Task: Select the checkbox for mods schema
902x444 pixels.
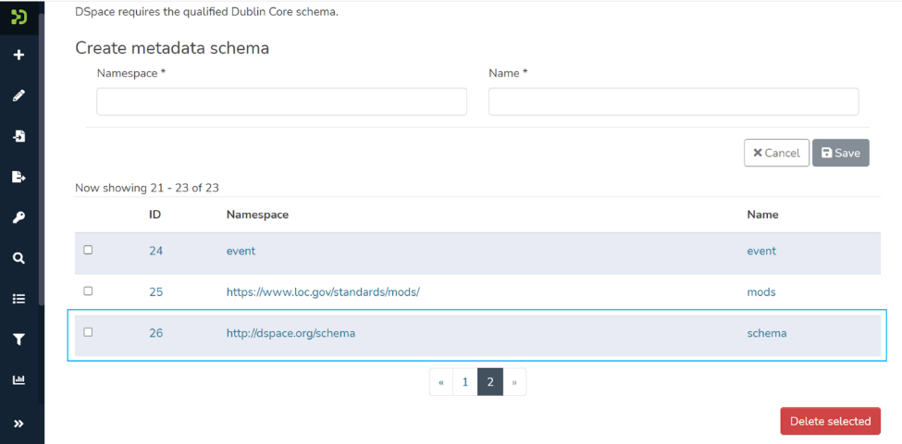Action: pyautogui.click(x=89, y=290)
